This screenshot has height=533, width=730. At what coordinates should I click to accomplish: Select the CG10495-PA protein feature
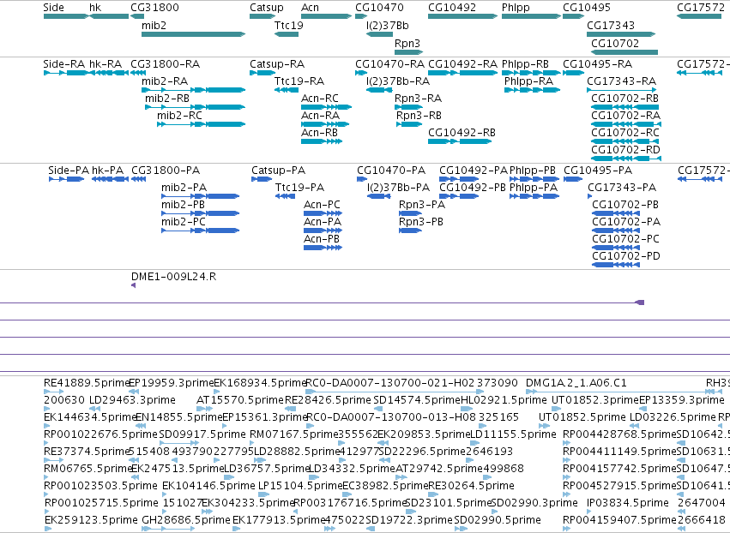[573, 179]
